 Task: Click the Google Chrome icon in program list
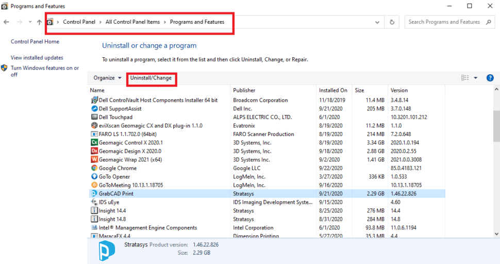coord(94,168)
